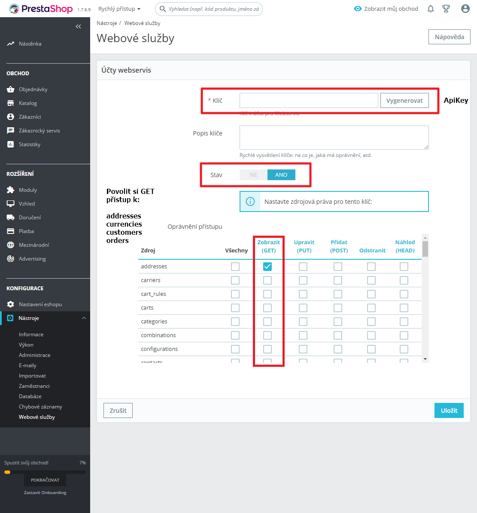Click the search magnifier icon
This screenshot has width=477, height=513.
[162, 9]
